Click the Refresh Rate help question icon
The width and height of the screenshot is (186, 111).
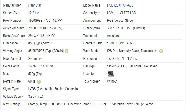39,82
